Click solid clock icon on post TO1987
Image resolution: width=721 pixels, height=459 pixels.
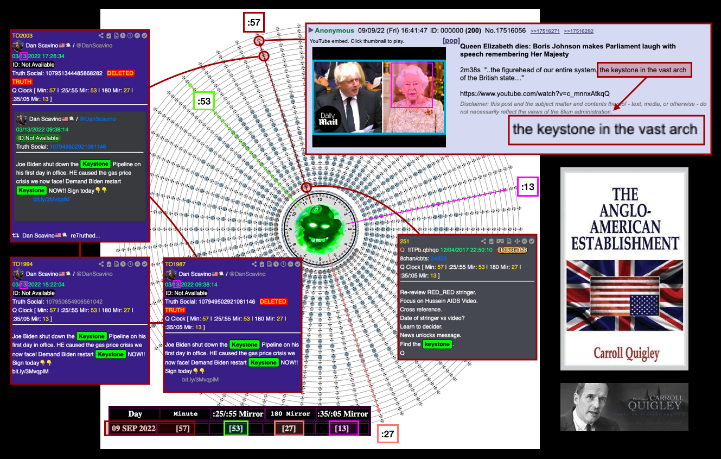[x=276, y=264]
